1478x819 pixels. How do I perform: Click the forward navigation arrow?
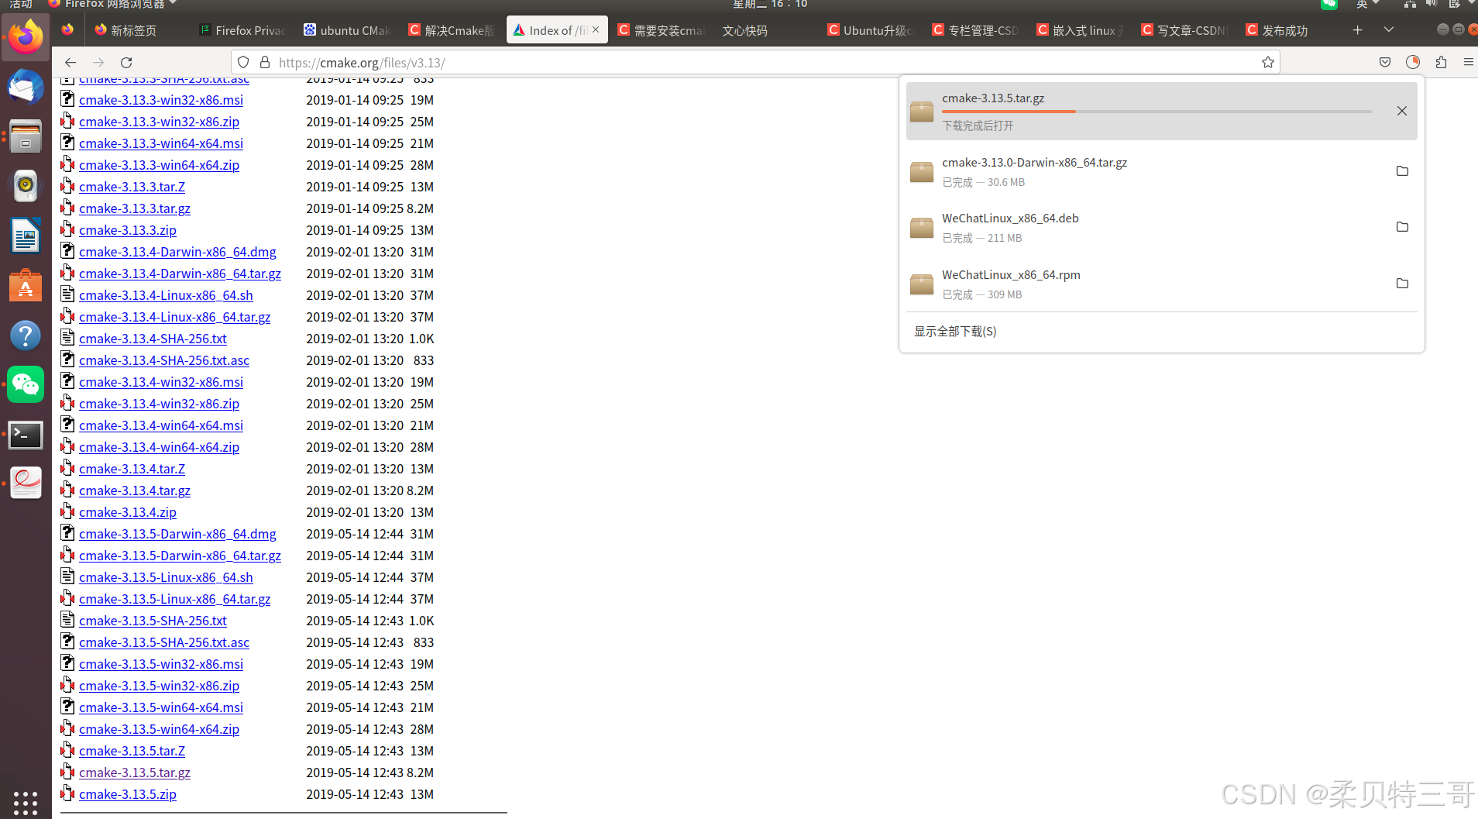click(98, 62)
